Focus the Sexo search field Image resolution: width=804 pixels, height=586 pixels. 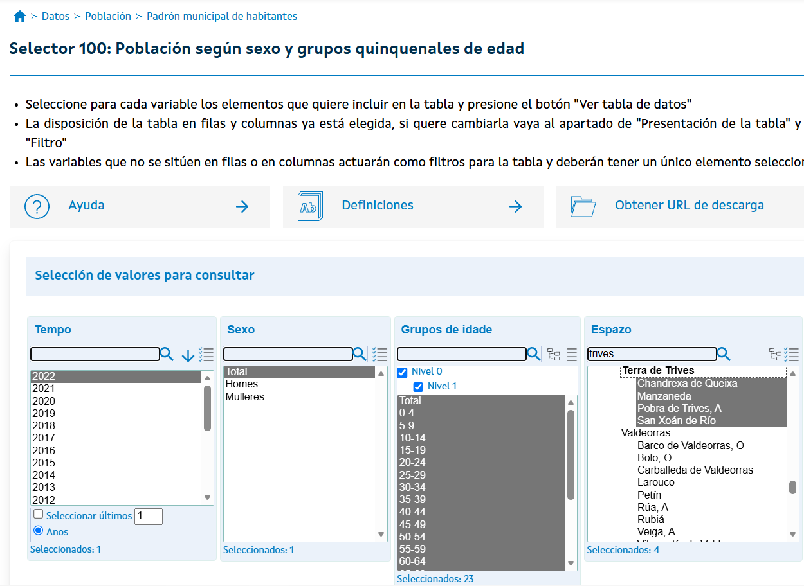pos(288,354)
